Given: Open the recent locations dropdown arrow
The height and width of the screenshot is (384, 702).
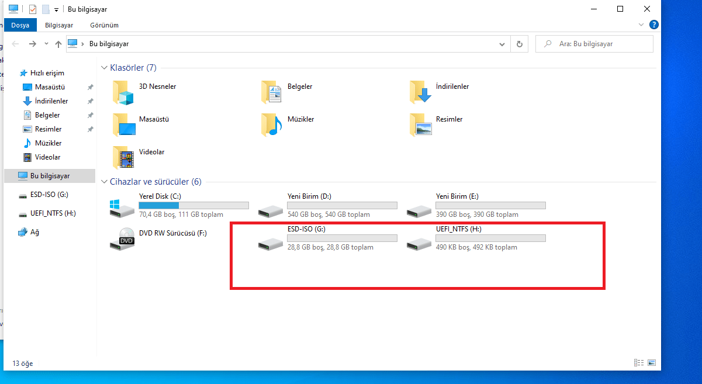Looking at the screenshot, I should [46, 44].
